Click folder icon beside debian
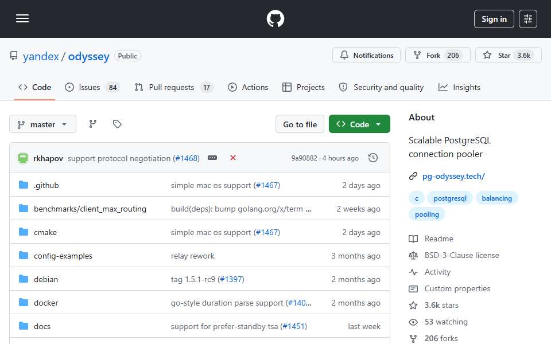 point(24,279)
